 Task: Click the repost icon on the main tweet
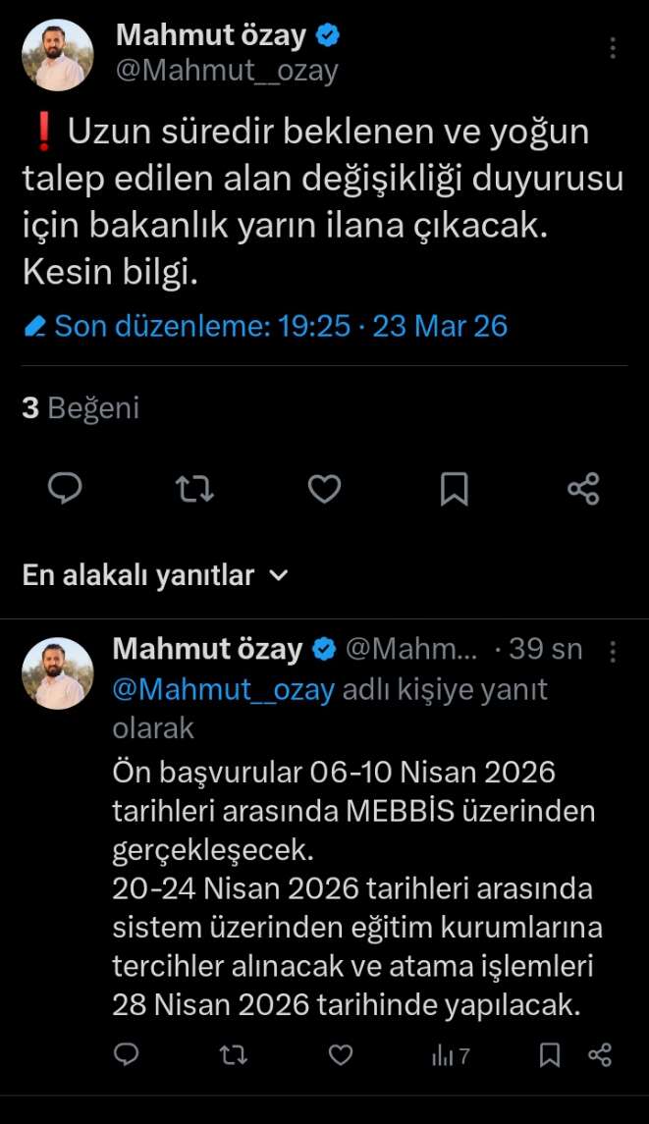(194, 488)
